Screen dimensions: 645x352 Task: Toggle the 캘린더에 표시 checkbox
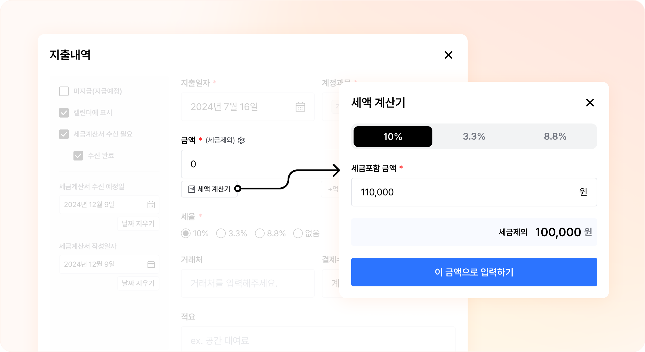[64, 113]
